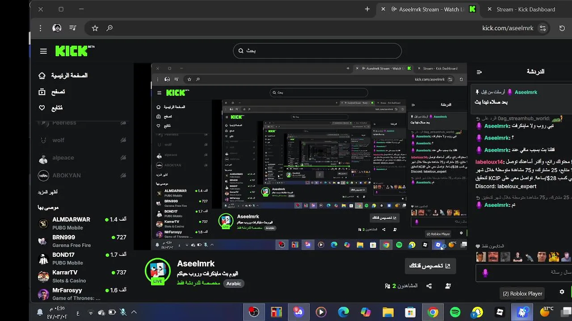View the المشاهدون viewers count
572x321 pixels.
pyautogui.click(x=401, y=286)
